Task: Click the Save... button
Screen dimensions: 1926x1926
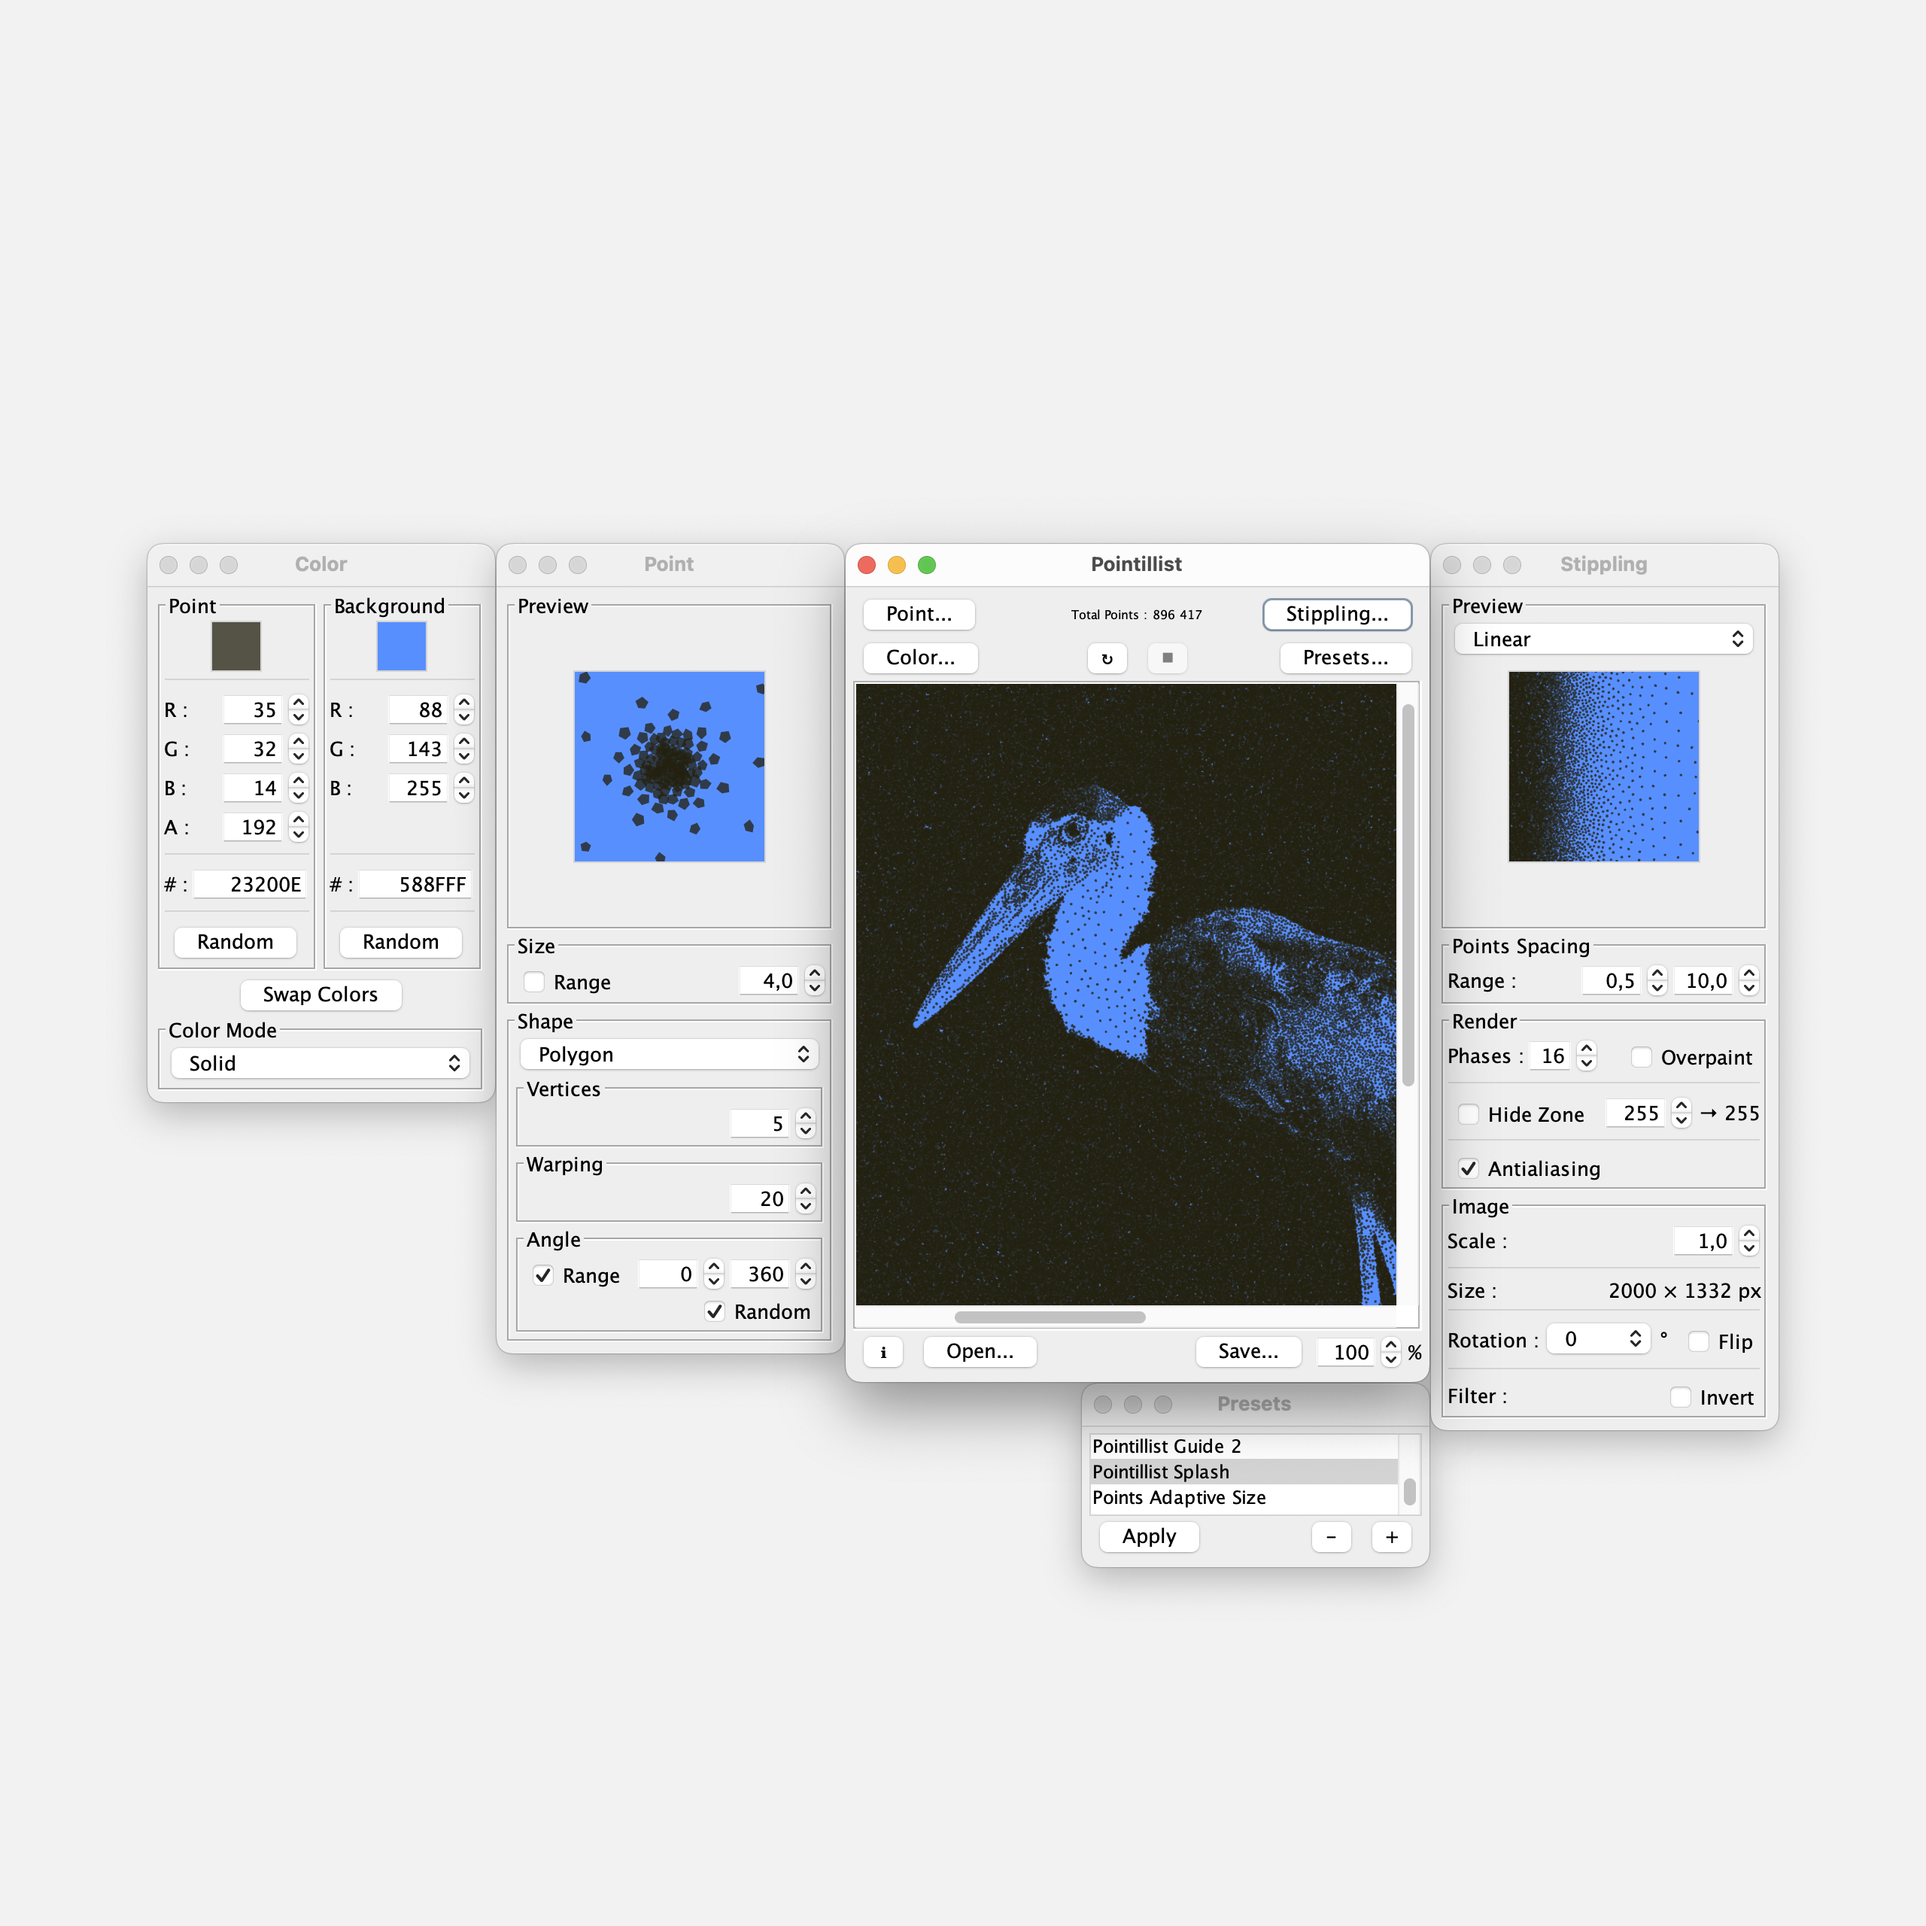Action: [1248, 1352]
